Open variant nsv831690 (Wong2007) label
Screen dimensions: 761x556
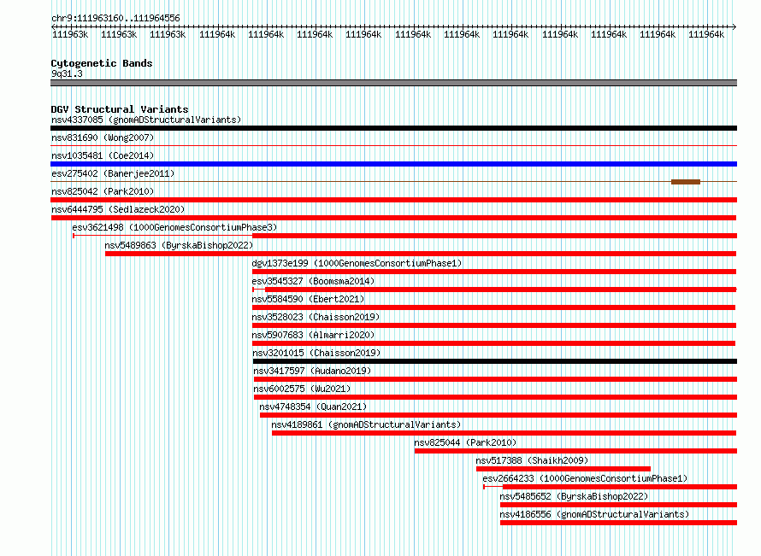(x=103, y=138)
